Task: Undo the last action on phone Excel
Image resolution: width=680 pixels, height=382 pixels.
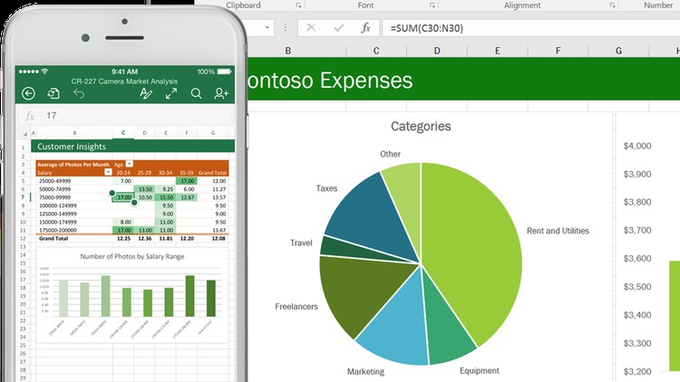Action: coord(79,93)
